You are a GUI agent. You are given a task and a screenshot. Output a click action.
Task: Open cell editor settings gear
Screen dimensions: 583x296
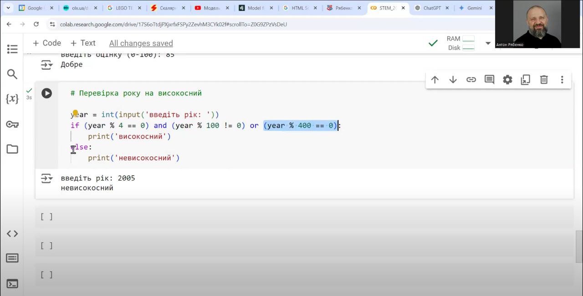507,80
